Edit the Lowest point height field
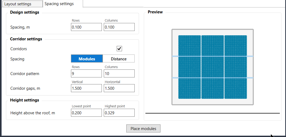 pos(86,113)
